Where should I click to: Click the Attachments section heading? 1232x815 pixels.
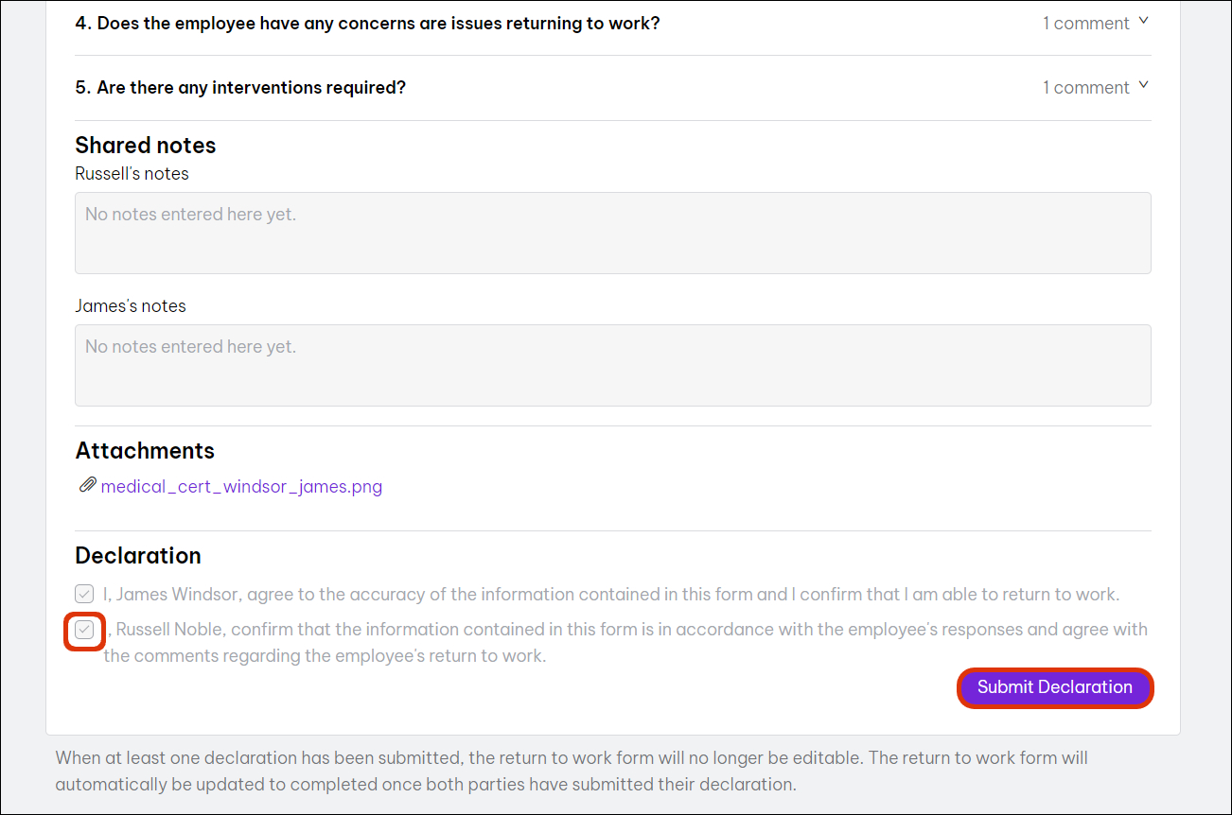145,451
